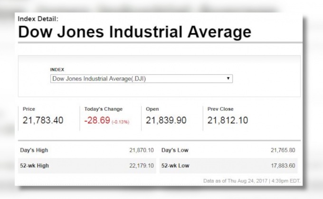The width and height of the screenshot is (323, 199).
Task: Click the dropdown arrow of the INDEX selector
Action: pyautogui.click(x=228, y=79)
